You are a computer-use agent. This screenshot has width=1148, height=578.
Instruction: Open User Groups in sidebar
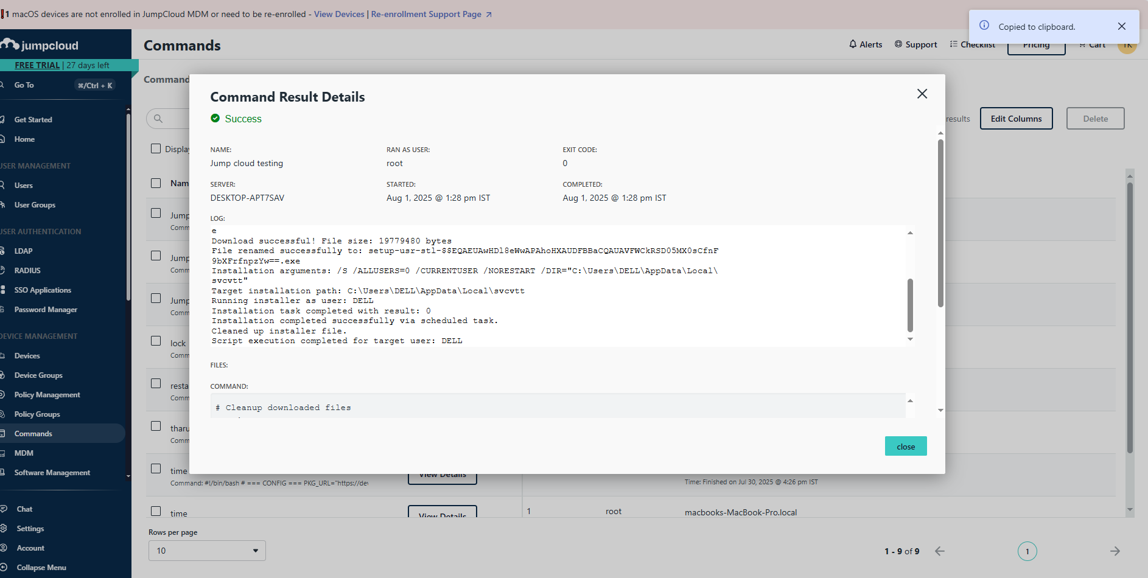35,205
